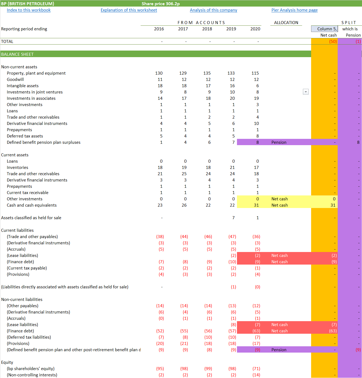Select the Property, plant and equipment label
This screenshot has width=362, height=378.
36,73
